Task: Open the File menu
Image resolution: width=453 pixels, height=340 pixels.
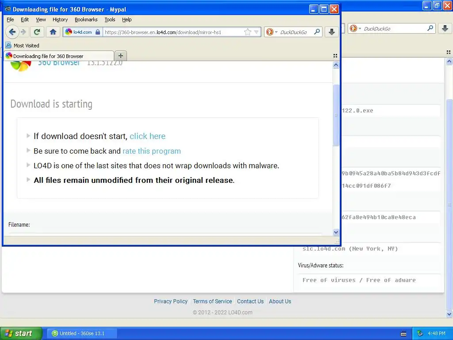Action: pyautogui.click(x=10, y=19)
